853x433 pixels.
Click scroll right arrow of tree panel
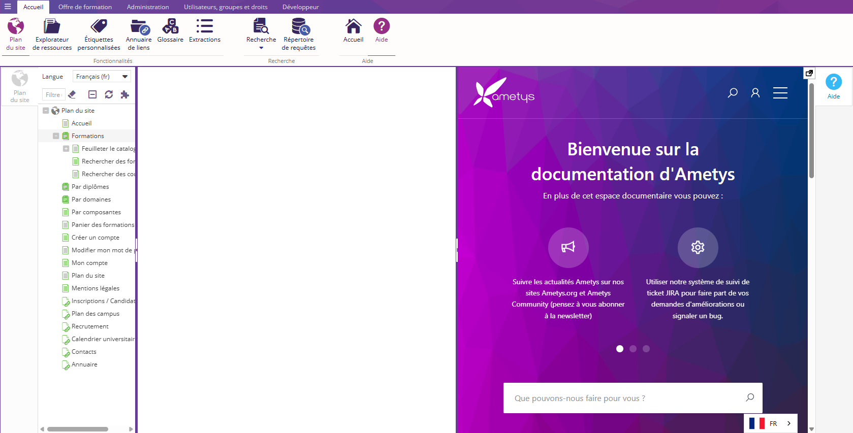click(x=131, y=429)
